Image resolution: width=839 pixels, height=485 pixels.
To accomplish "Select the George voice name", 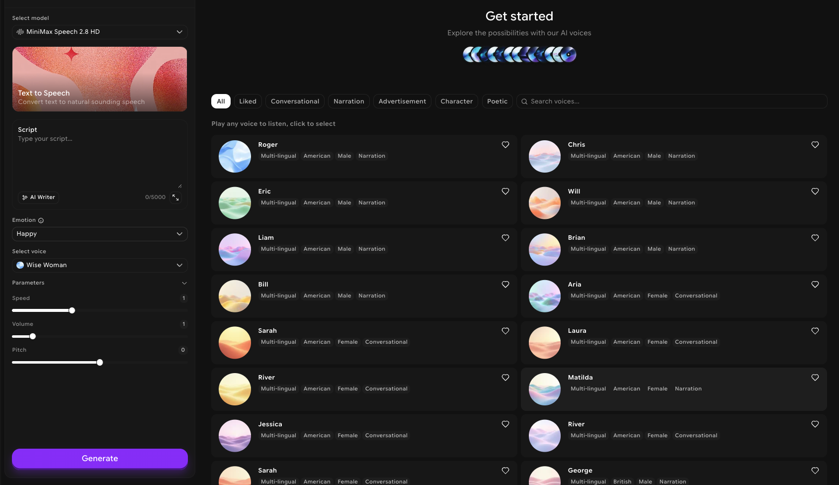I will point(580,471).
